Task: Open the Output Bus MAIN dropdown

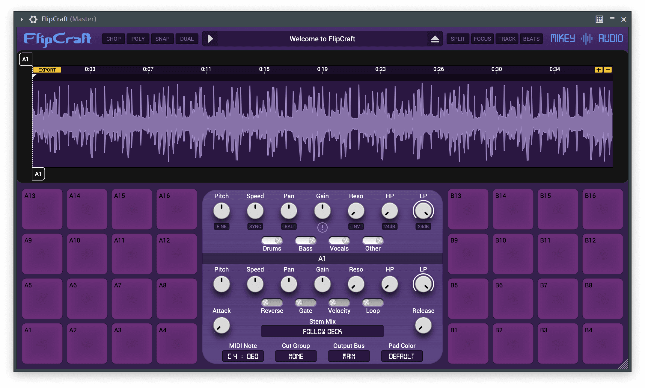Action: (349, 356)
